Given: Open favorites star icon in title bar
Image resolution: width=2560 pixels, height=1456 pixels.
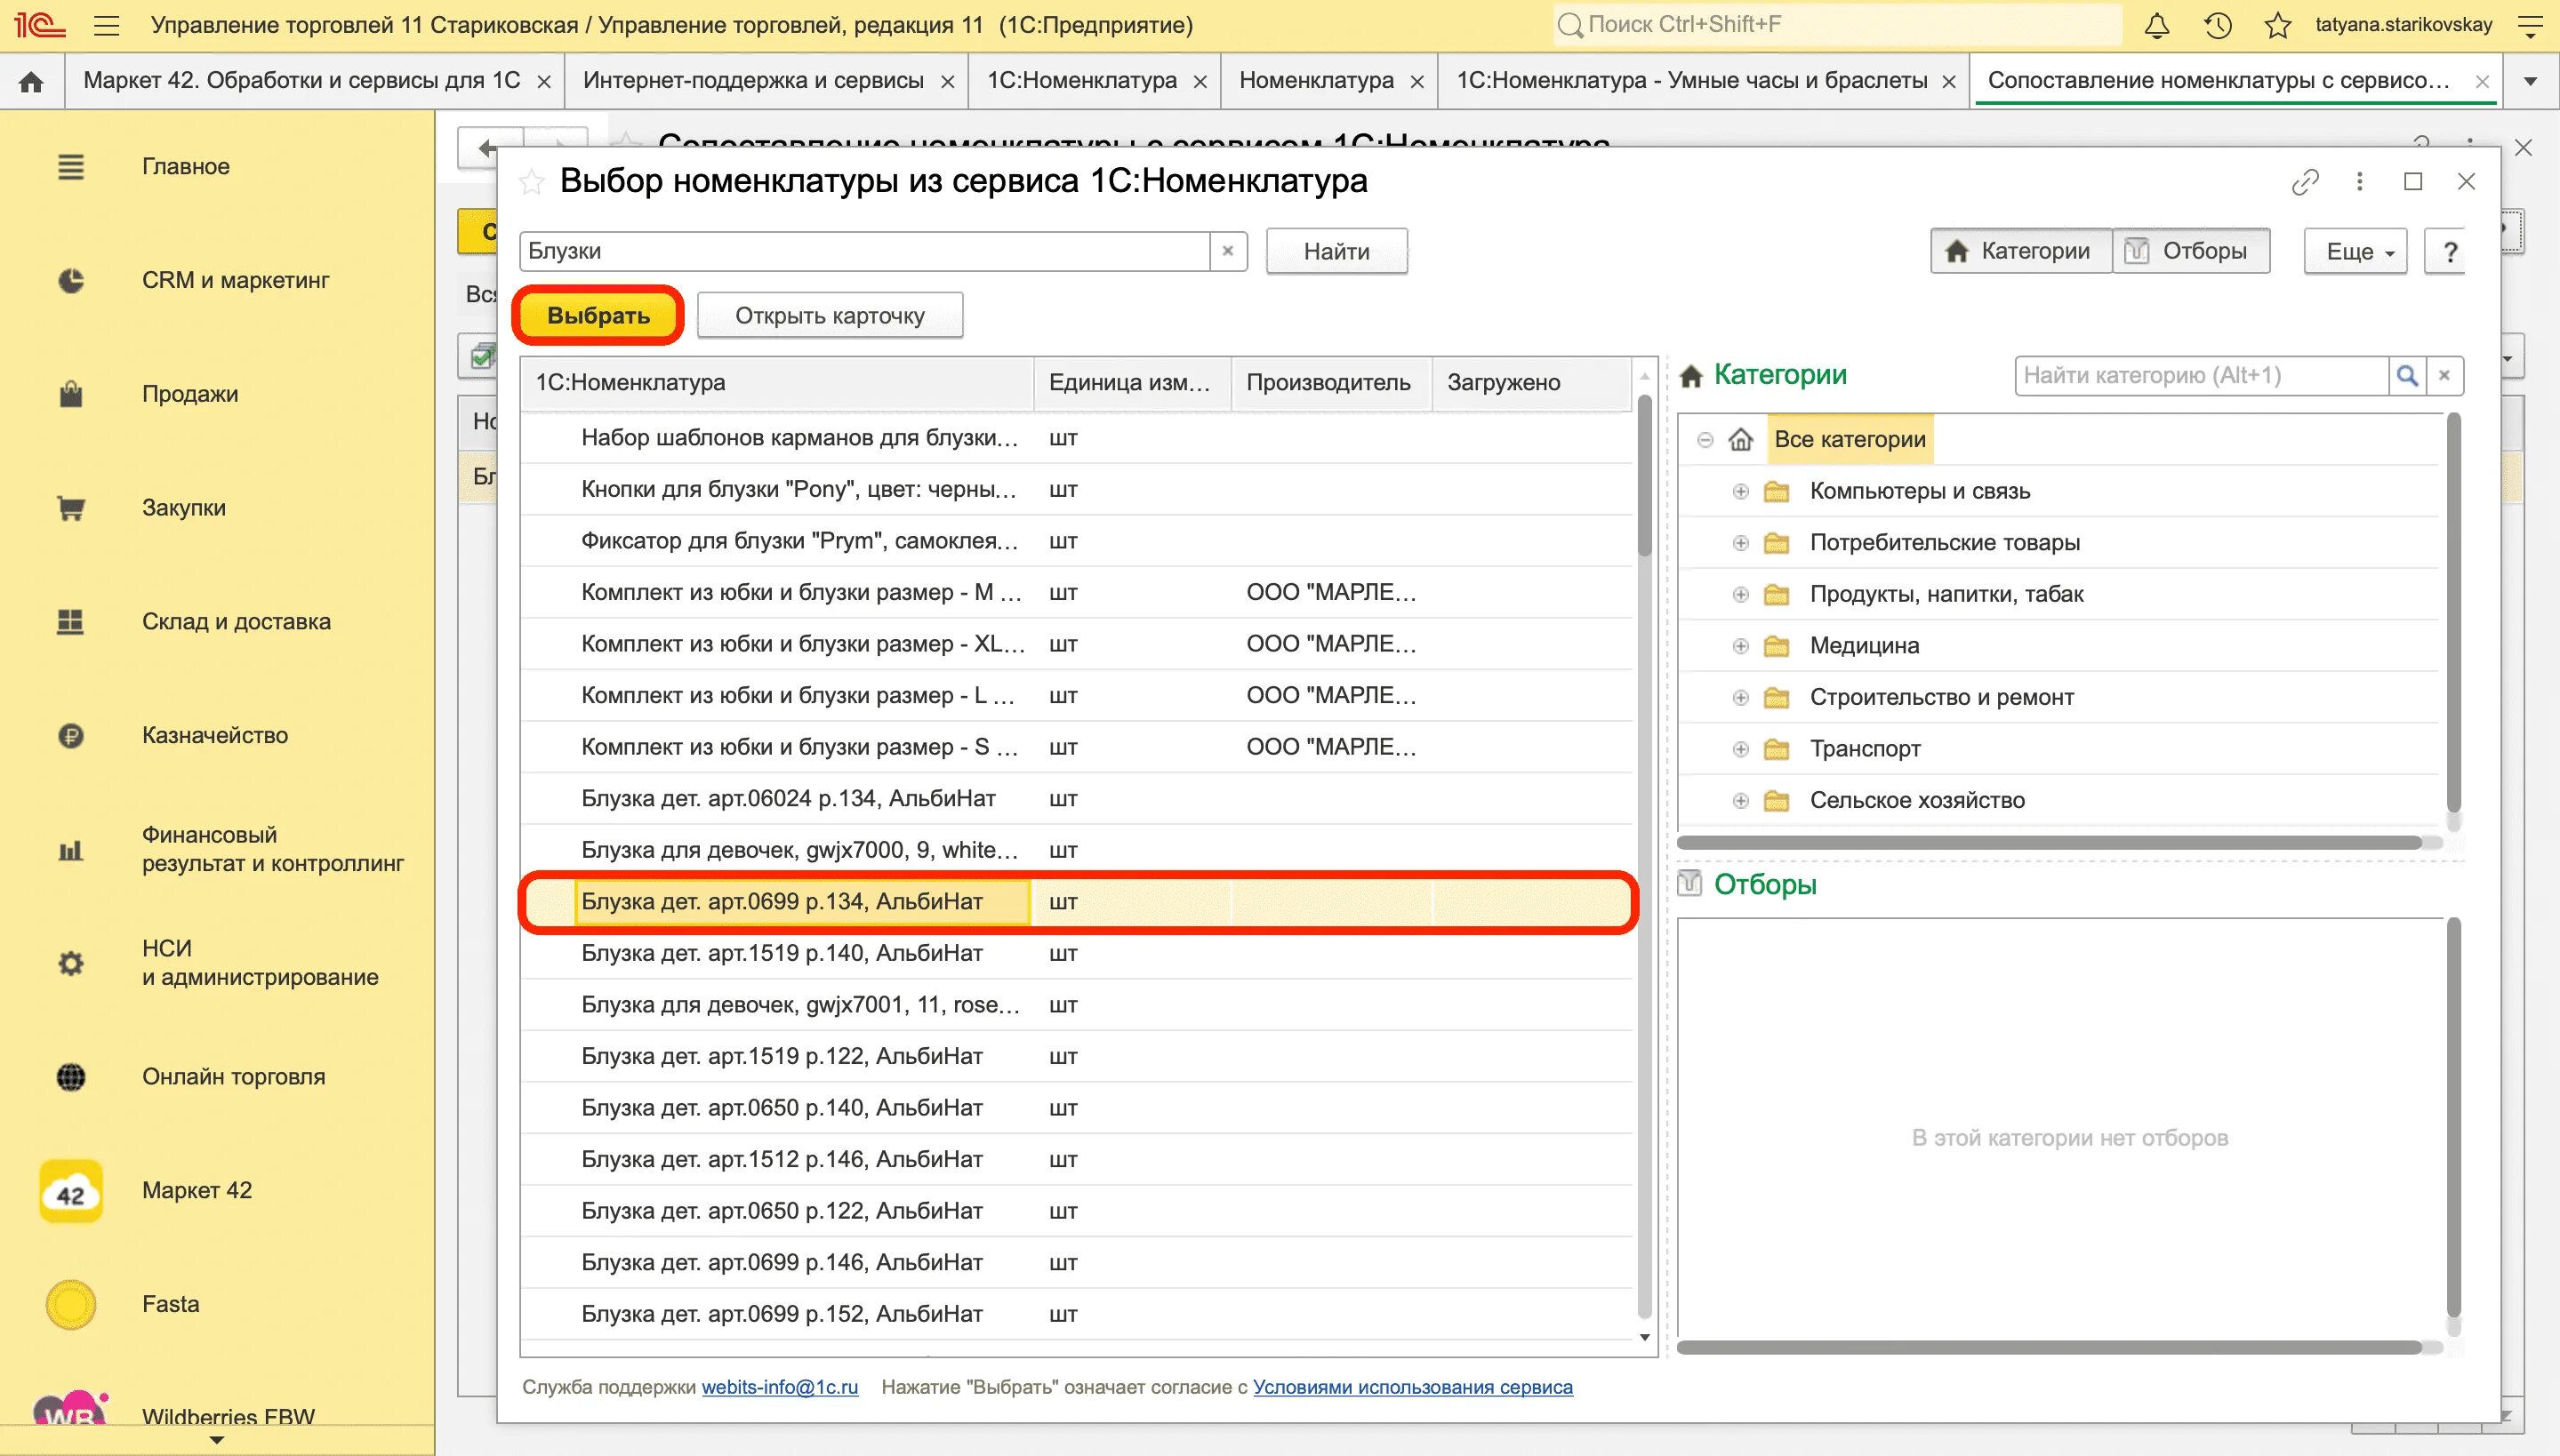Looking at the screenshot, I should (x=2278, y=25).
